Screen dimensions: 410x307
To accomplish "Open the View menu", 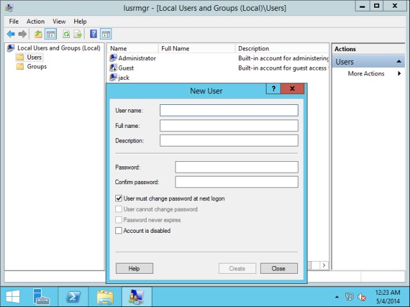I will (x=59, y=21).
